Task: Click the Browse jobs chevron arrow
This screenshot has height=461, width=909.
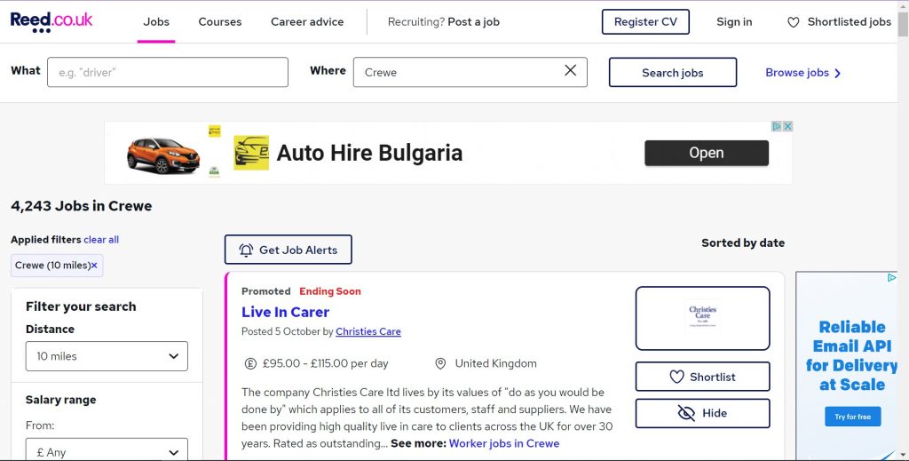Action: [837, 73]
